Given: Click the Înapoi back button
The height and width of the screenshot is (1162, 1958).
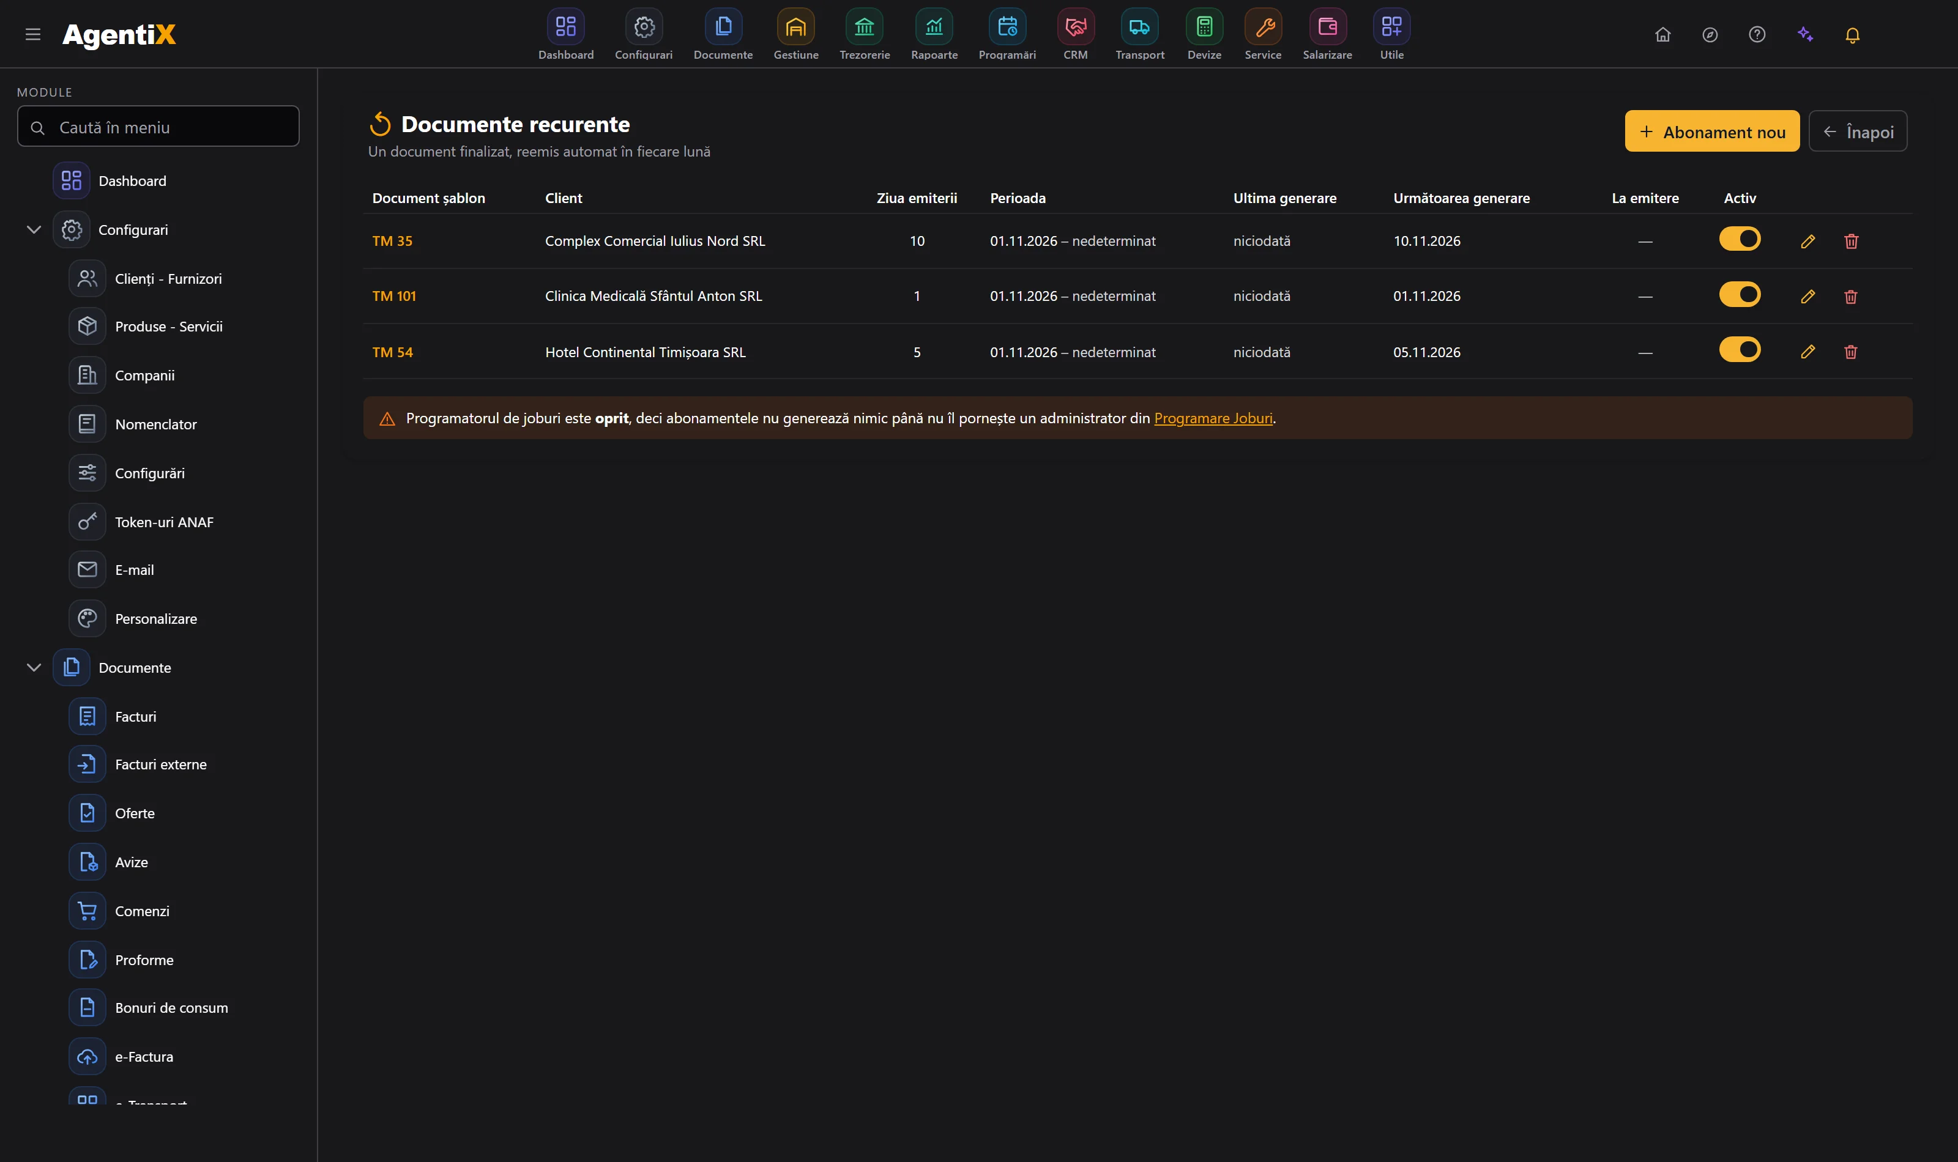Looking at the screenshot, I should 1858,131.
